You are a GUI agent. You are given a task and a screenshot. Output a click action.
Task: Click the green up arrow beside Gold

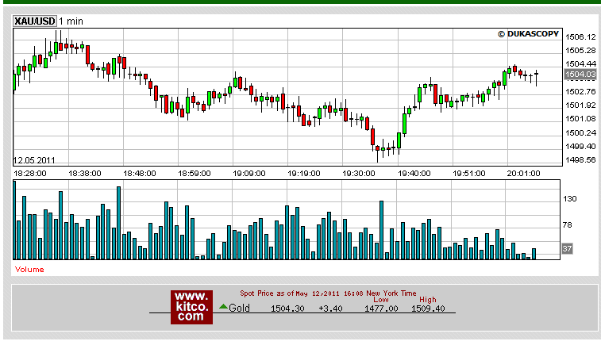(223, 307)
